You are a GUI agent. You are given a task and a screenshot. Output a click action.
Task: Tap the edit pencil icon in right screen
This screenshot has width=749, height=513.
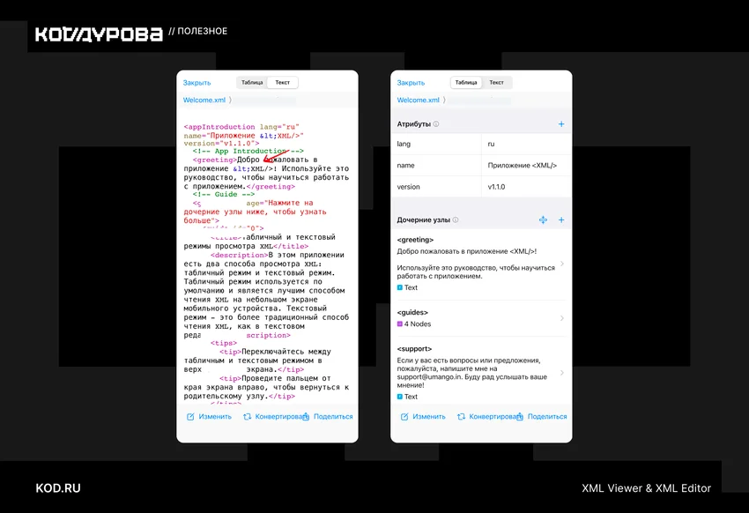click(x=404, y=417)
